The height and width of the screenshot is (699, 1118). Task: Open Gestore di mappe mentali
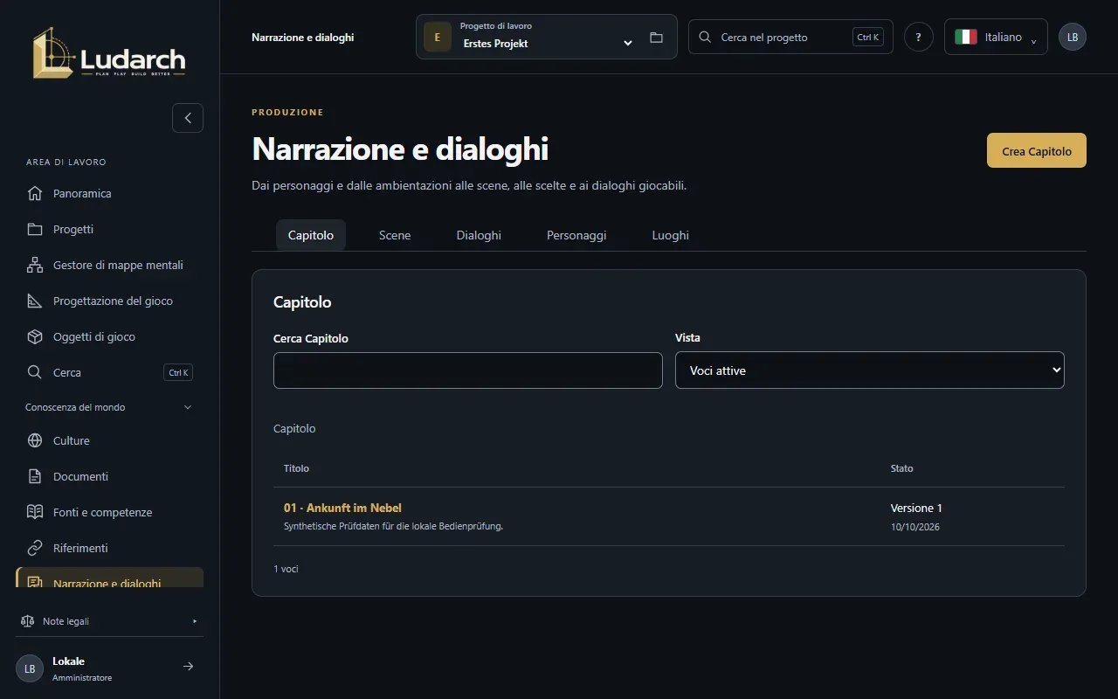click(110, 265)
